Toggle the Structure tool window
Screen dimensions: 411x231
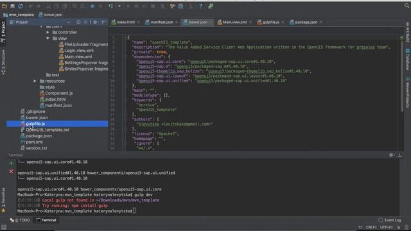(3, 62)
